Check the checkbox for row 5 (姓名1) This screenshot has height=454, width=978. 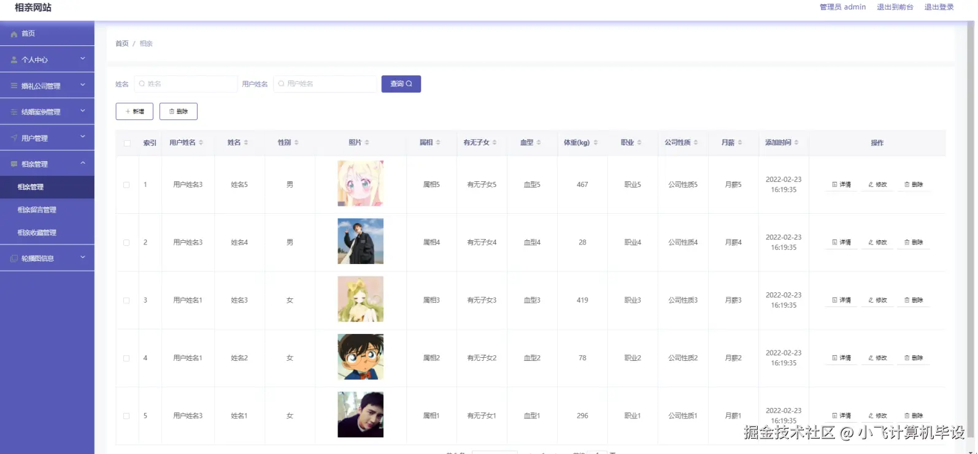coord(126,416)
